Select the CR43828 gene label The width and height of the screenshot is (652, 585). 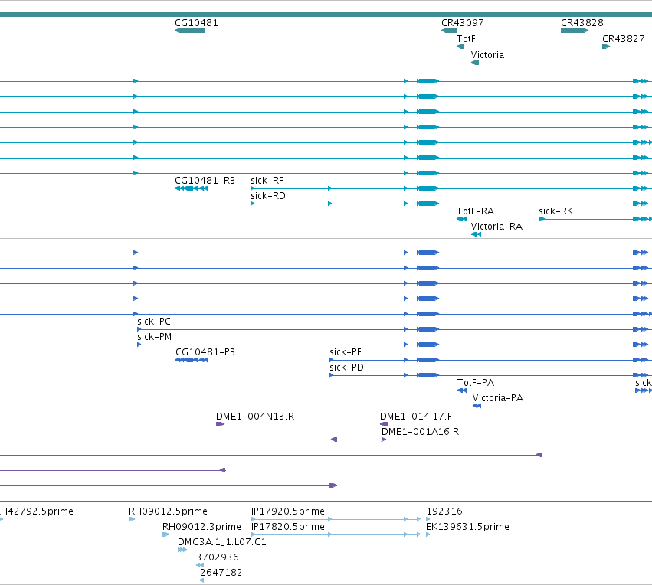[x=582, y=23]
